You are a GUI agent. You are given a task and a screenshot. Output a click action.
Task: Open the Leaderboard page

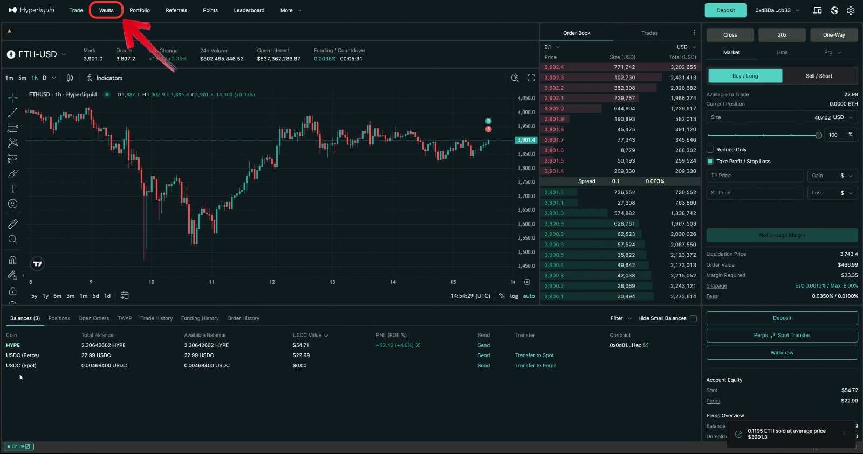pyautogui.click(x=249, y=10)
